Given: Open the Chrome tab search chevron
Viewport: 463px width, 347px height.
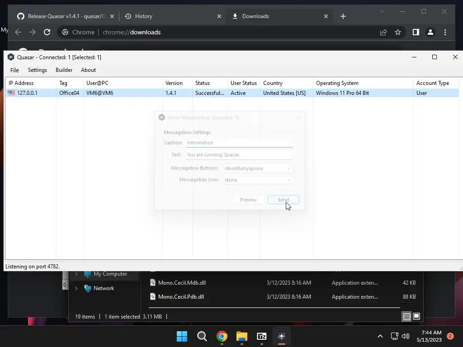Looking at the screenshot, I should [382, 11].
